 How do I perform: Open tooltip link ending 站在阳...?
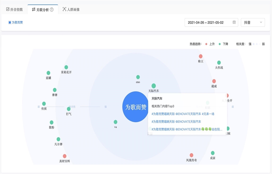pos(187,129)
